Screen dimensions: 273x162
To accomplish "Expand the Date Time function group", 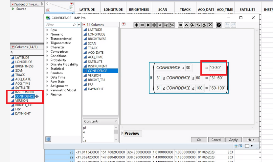I will 47,77.
